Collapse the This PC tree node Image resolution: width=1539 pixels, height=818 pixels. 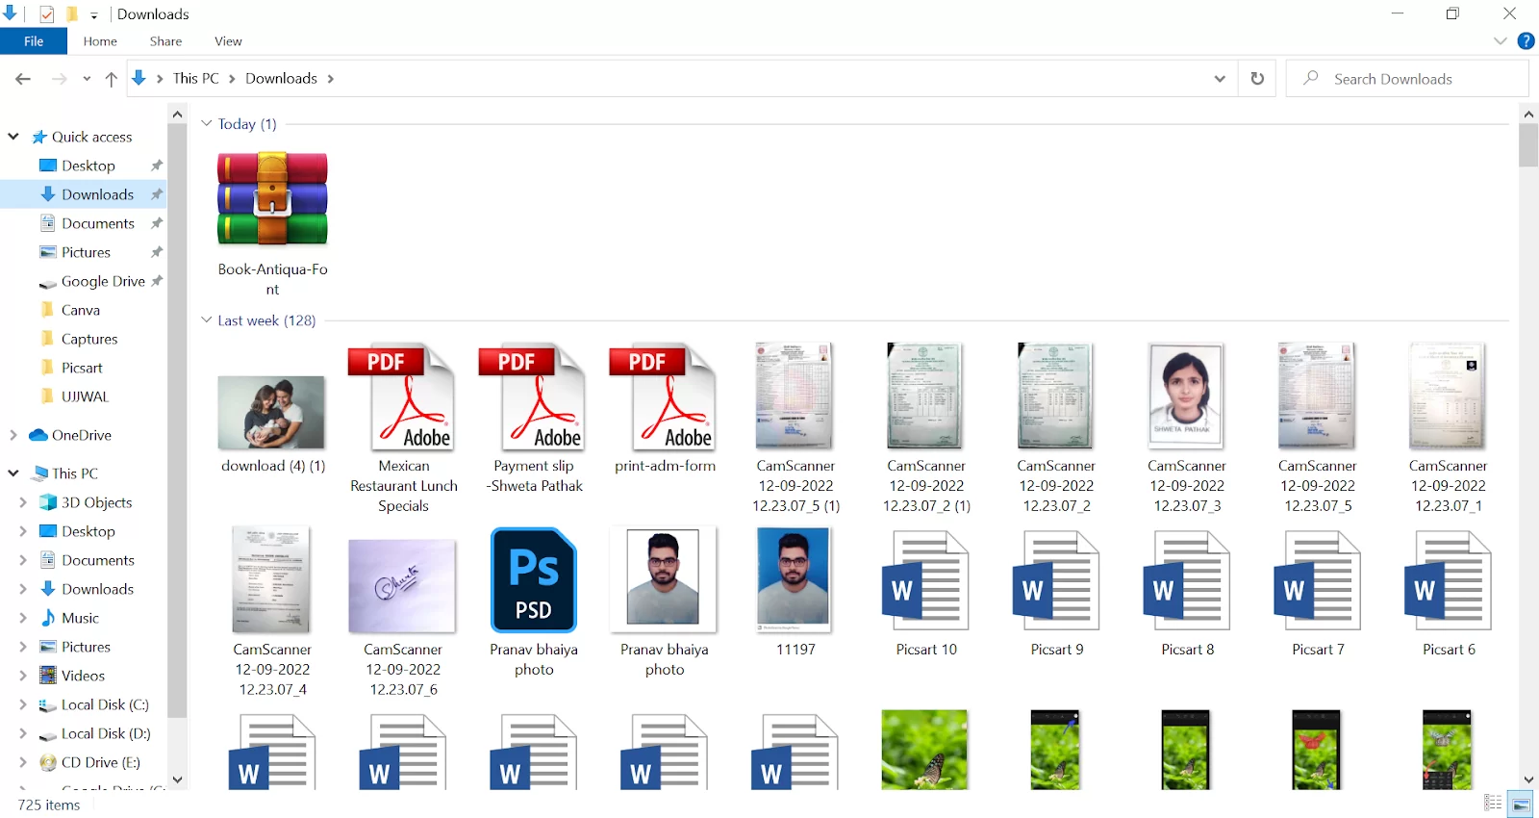13,473
